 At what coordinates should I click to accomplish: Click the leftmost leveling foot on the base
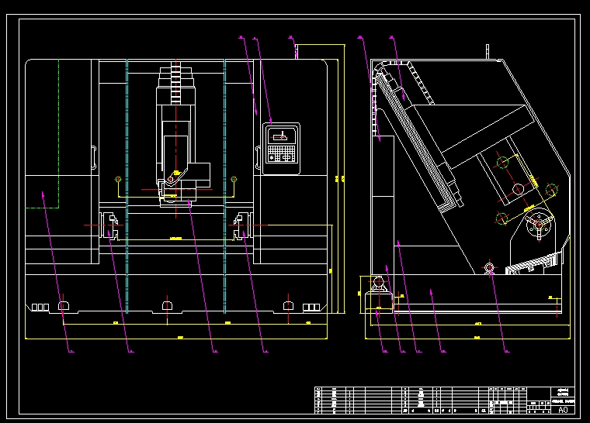pos(64,306)
